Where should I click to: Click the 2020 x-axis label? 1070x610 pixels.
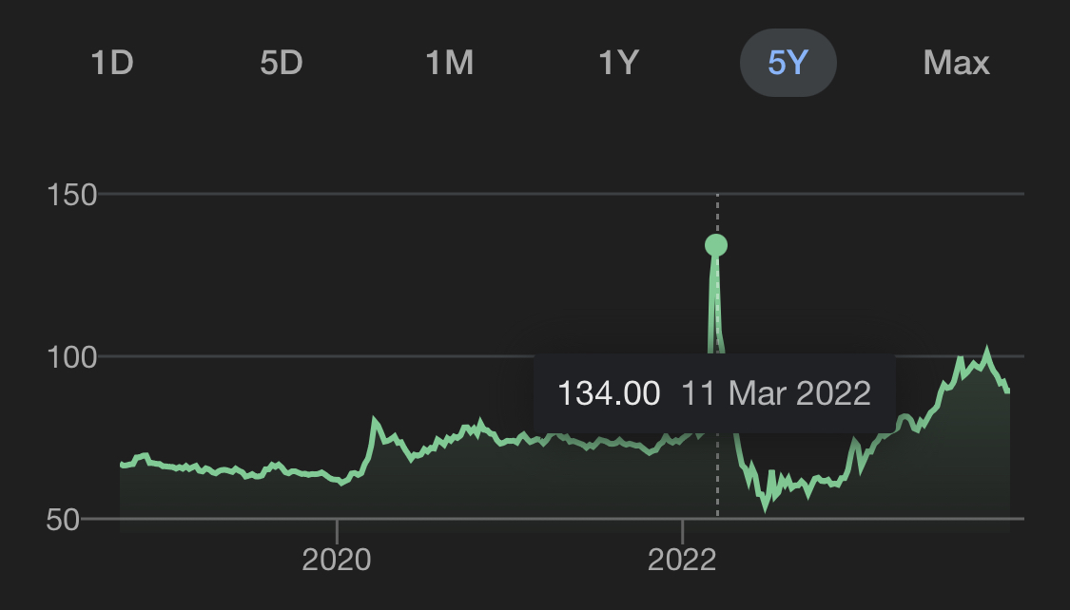[x=337, y=560]
